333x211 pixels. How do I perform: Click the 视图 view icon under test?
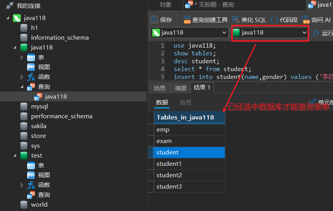click(31, 175)
